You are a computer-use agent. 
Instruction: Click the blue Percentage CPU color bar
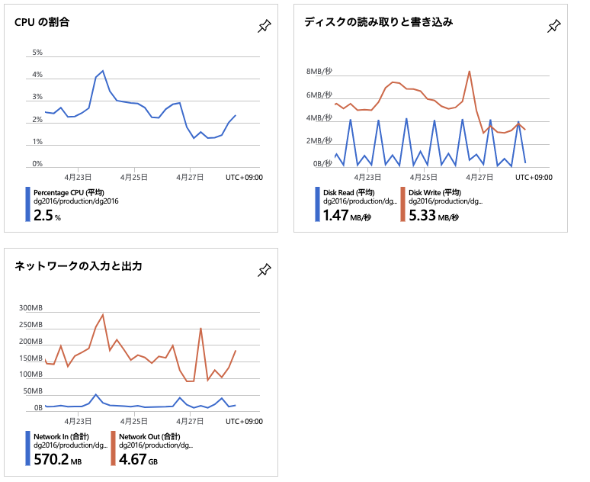[x=28, y=205]
